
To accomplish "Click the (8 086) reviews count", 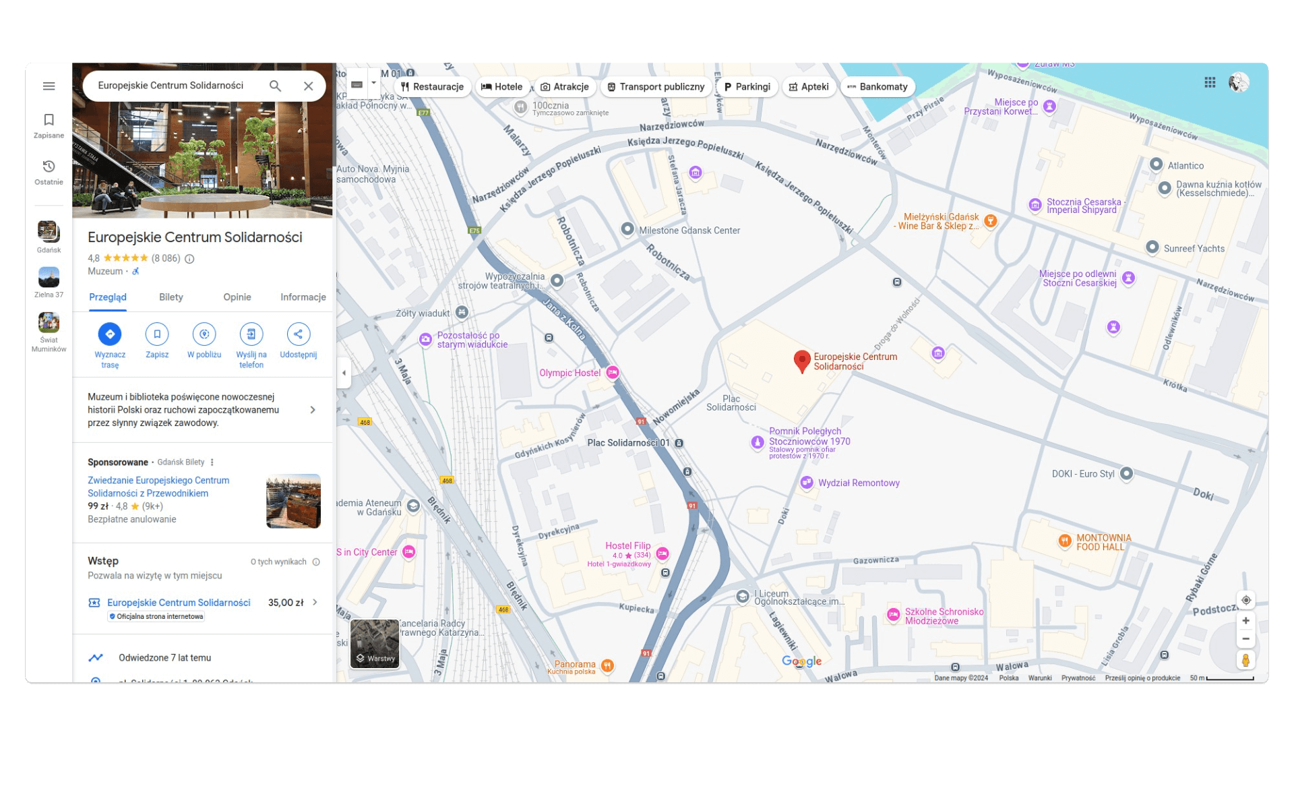I will click(x=166, y=258).
